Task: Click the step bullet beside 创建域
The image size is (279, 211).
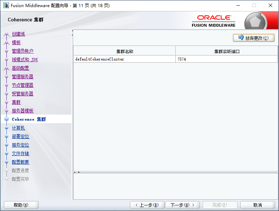Action: click(7, 34)
